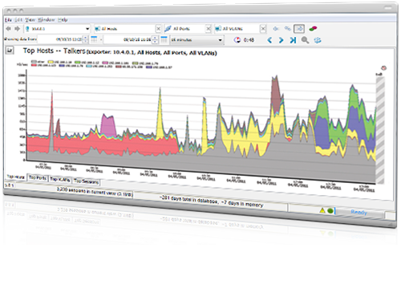Click the green and pink pills icon
401x301 pixels.
[313, 28]
